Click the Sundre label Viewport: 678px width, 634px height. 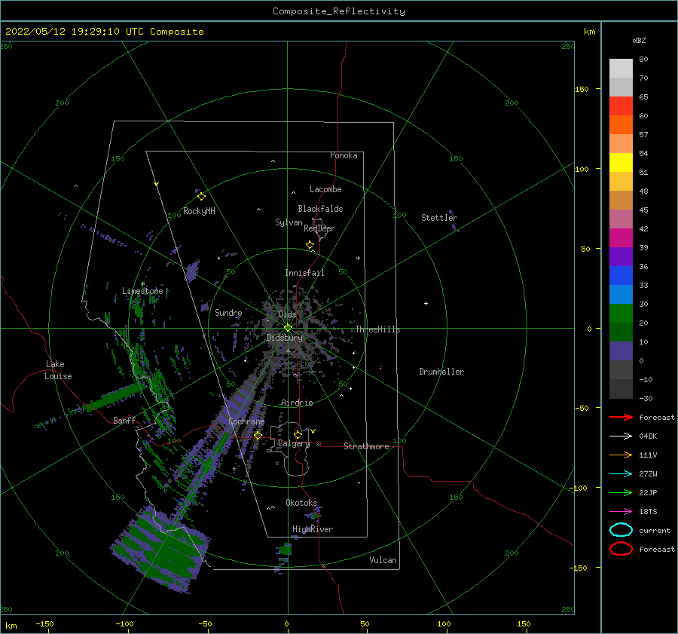click(228, 312)
